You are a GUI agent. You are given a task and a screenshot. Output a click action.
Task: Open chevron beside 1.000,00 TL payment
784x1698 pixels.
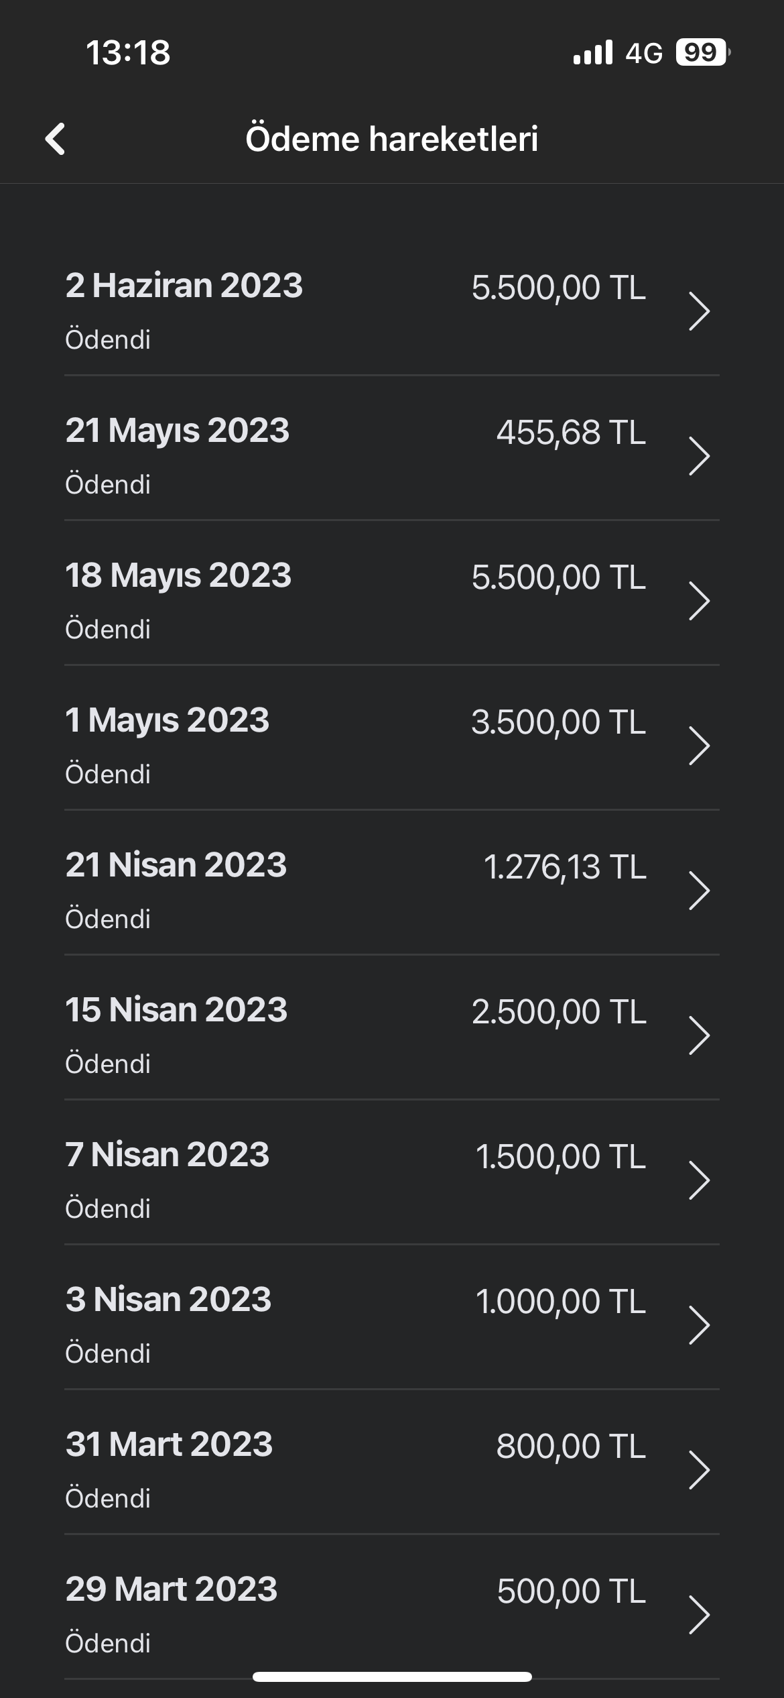(699, 1325)
